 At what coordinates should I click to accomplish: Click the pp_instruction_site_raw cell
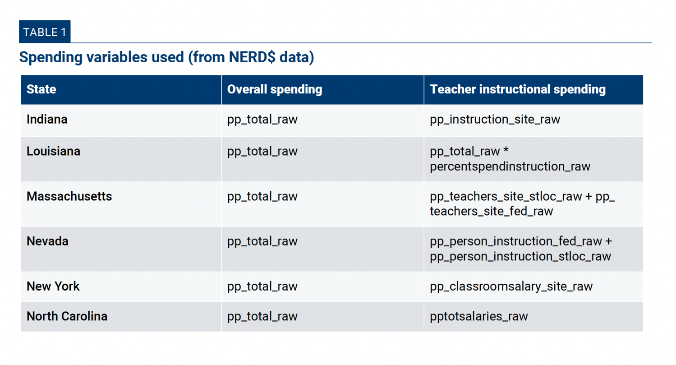[x=495, y=120]
